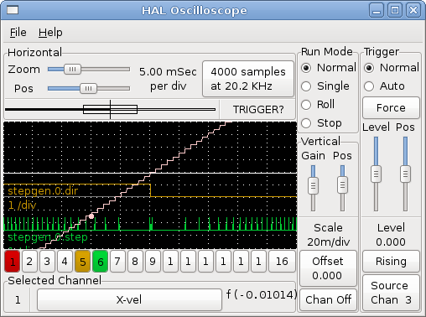This screenshot has width=426, height=317.
Task: Click the horizontal Pos slider handle
Action: 88,89
